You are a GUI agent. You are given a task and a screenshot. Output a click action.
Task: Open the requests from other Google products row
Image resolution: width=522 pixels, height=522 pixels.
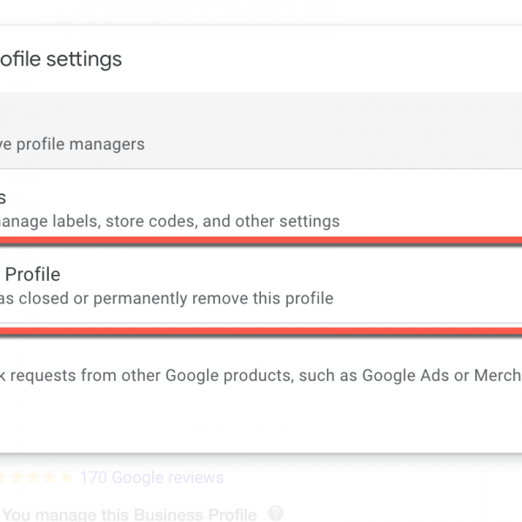tap(261, 376)
